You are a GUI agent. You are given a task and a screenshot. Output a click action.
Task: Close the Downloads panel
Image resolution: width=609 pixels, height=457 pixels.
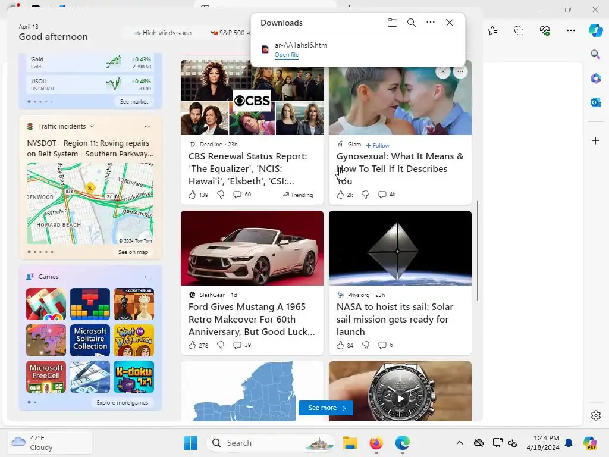click(x=450, y=23)
